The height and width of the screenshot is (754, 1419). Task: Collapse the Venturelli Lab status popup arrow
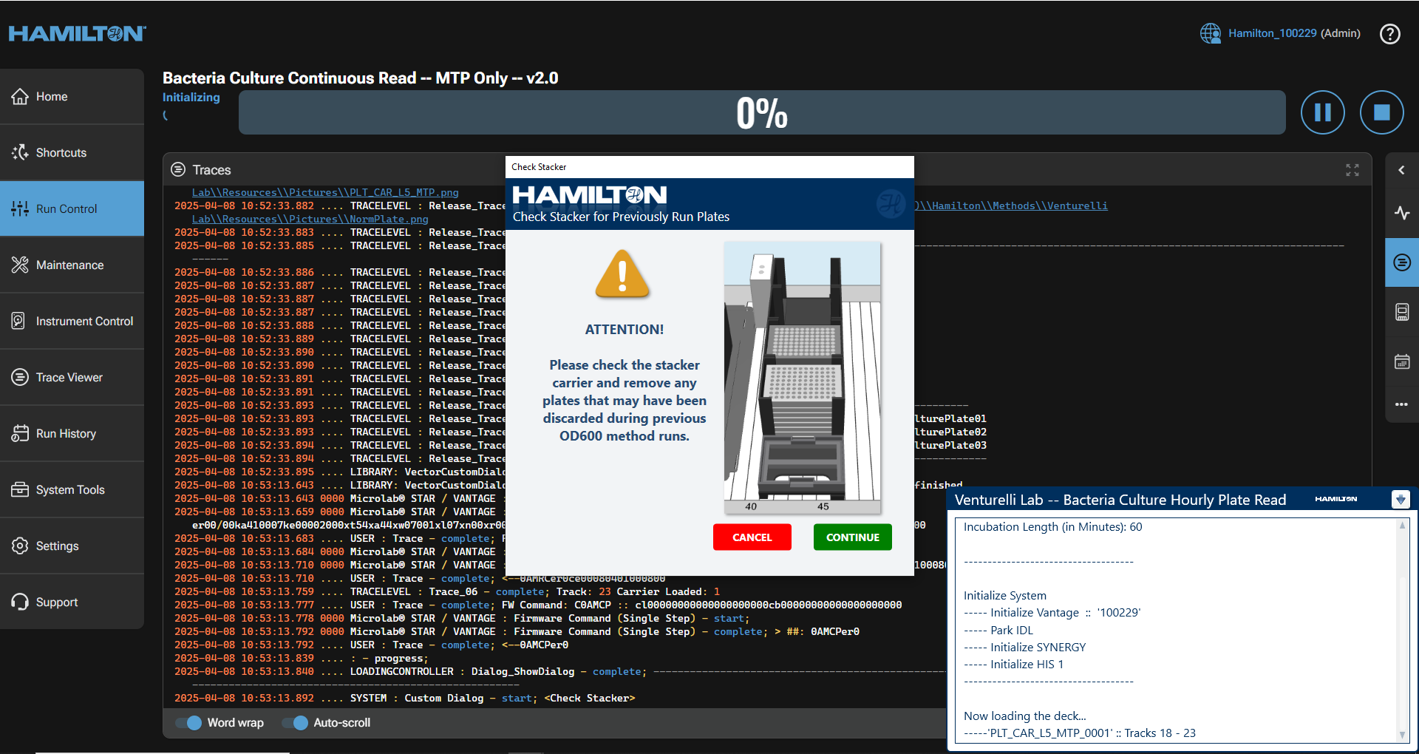click(1400, 500)
